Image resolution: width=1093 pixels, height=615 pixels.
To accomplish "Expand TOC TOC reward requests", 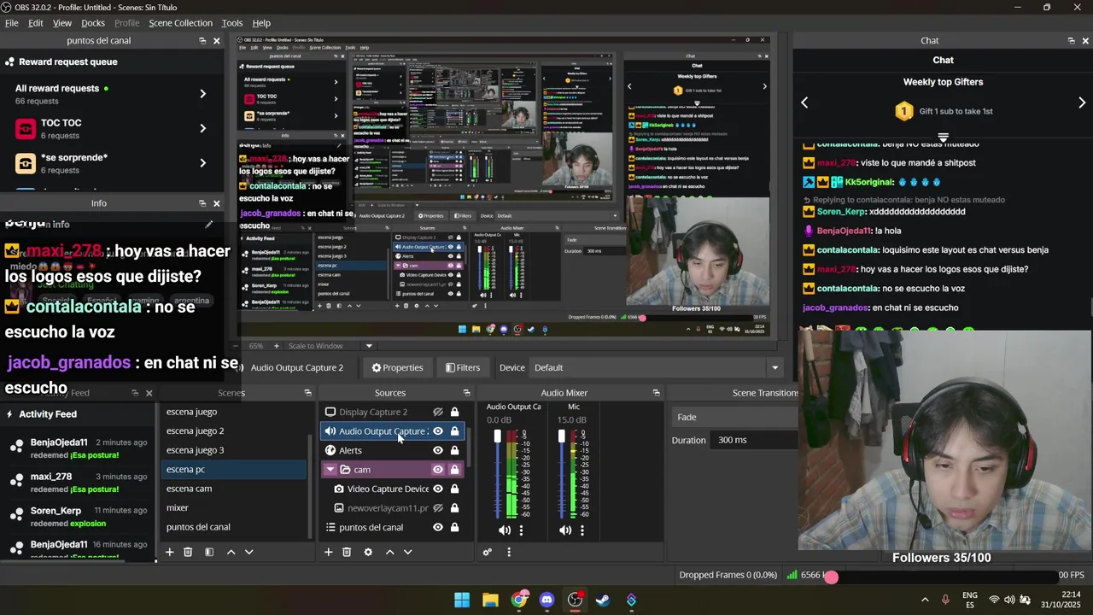I will click(x=202, y=128).
